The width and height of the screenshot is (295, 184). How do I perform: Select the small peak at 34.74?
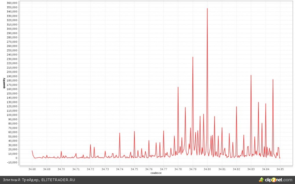(120, 133)
